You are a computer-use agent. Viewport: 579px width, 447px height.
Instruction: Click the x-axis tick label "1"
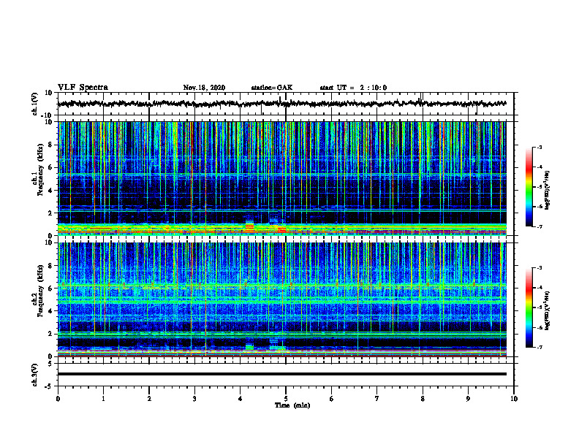[x=103, y=399]
